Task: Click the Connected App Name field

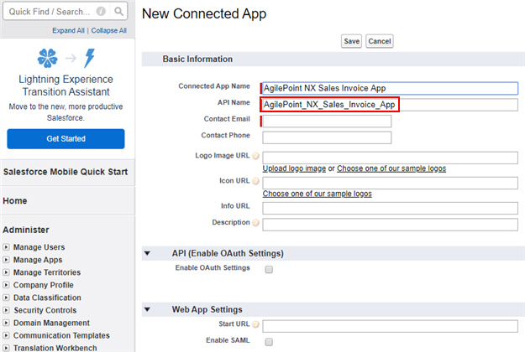Action: (390, 88)
